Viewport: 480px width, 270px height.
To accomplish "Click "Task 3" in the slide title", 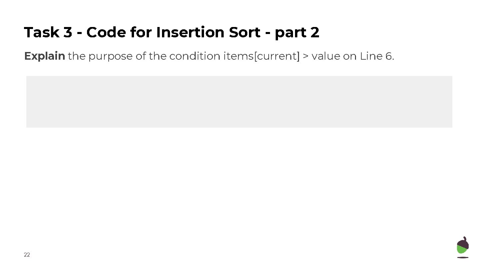I will (x=48, y=33).
